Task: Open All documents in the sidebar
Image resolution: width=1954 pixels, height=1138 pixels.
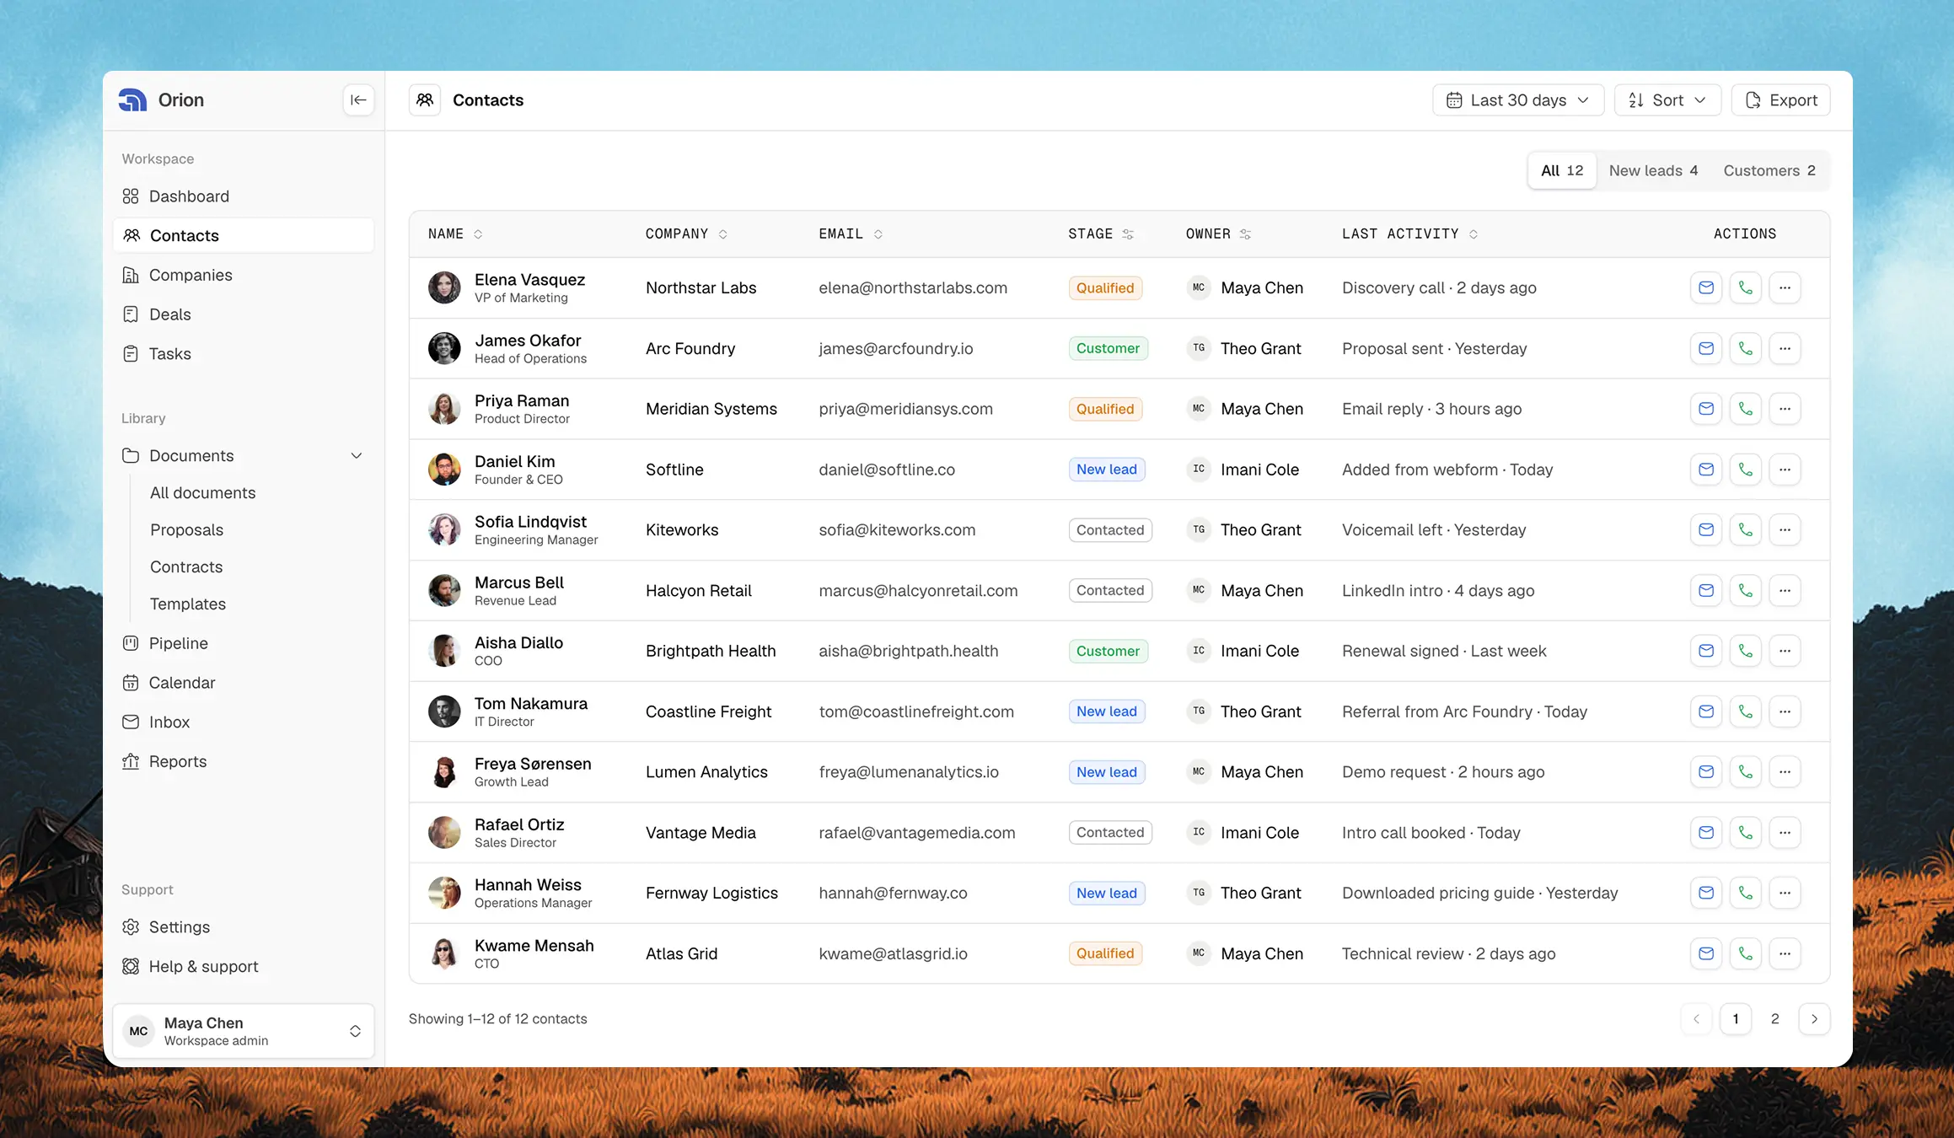Action: tap(202, 493)
